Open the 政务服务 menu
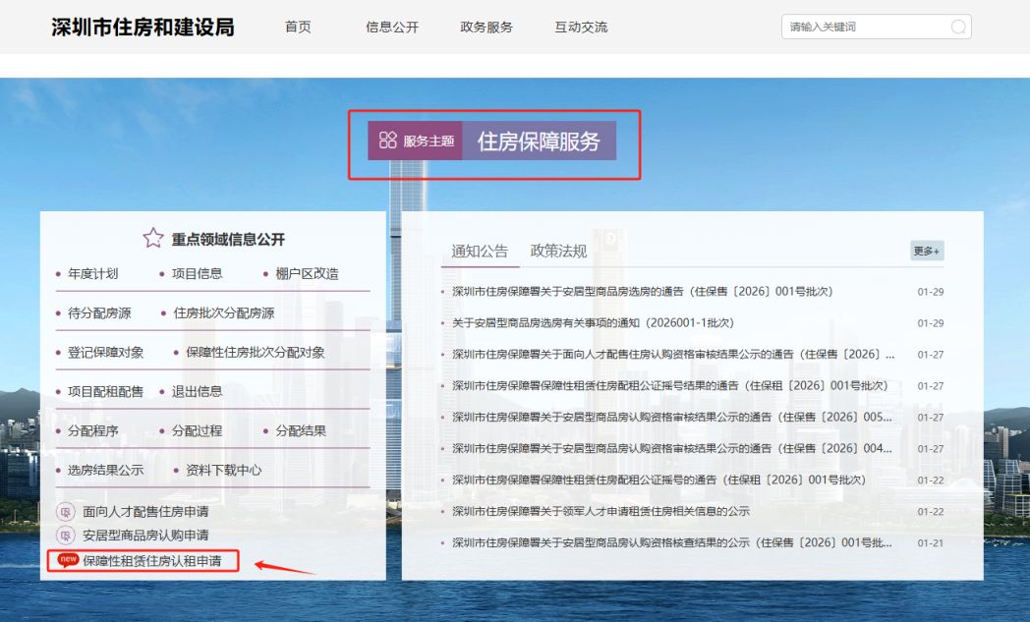Screen dimensions: 1030x622 486,27
